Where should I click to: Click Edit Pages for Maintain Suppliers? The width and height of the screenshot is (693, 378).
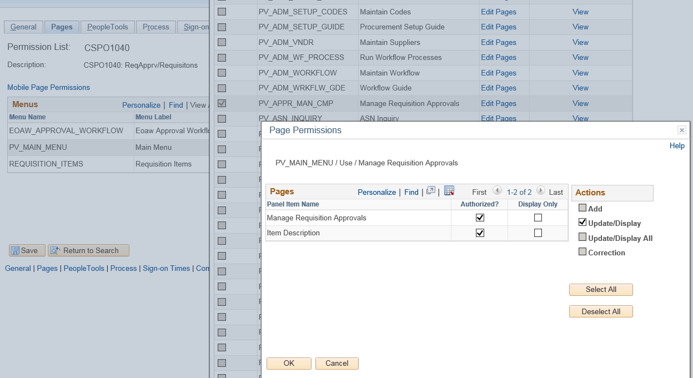(499, 42)
